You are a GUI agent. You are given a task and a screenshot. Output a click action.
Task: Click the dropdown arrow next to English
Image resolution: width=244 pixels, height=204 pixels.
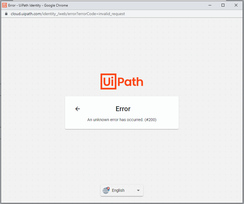(x=138, y=190)
